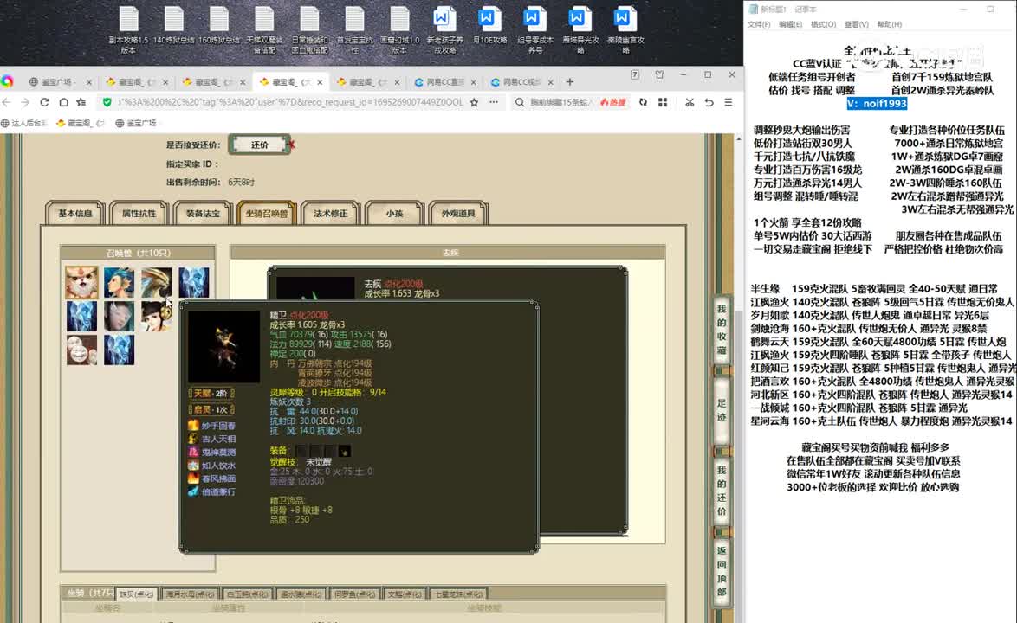1017x623 pixels.
Task: Open desktop file 140炼狱总结
Action: coord(174,26)
